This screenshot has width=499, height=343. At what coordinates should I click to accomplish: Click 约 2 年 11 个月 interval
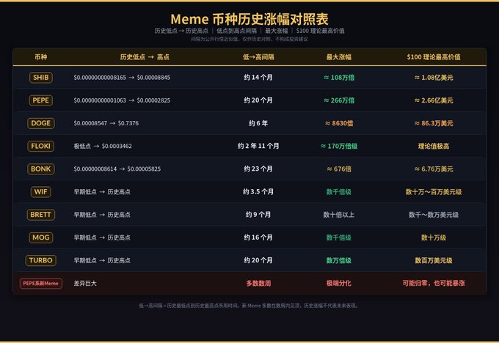click(x=258, y=147)
